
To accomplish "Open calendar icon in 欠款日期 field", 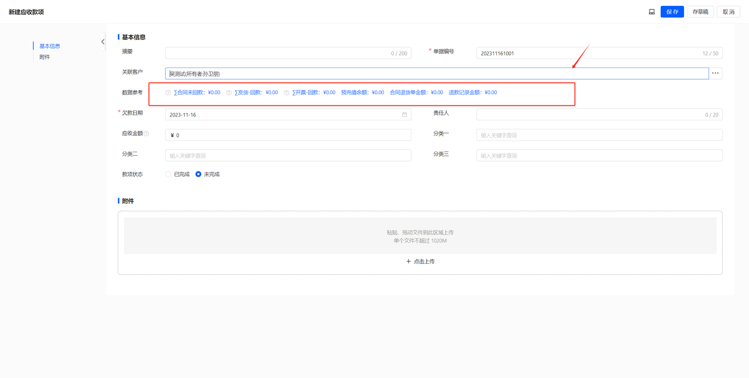I will click(x=404, y=115).
